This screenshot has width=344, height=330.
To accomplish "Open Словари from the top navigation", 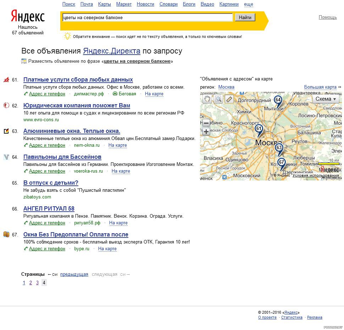I will tap(168, 4).
